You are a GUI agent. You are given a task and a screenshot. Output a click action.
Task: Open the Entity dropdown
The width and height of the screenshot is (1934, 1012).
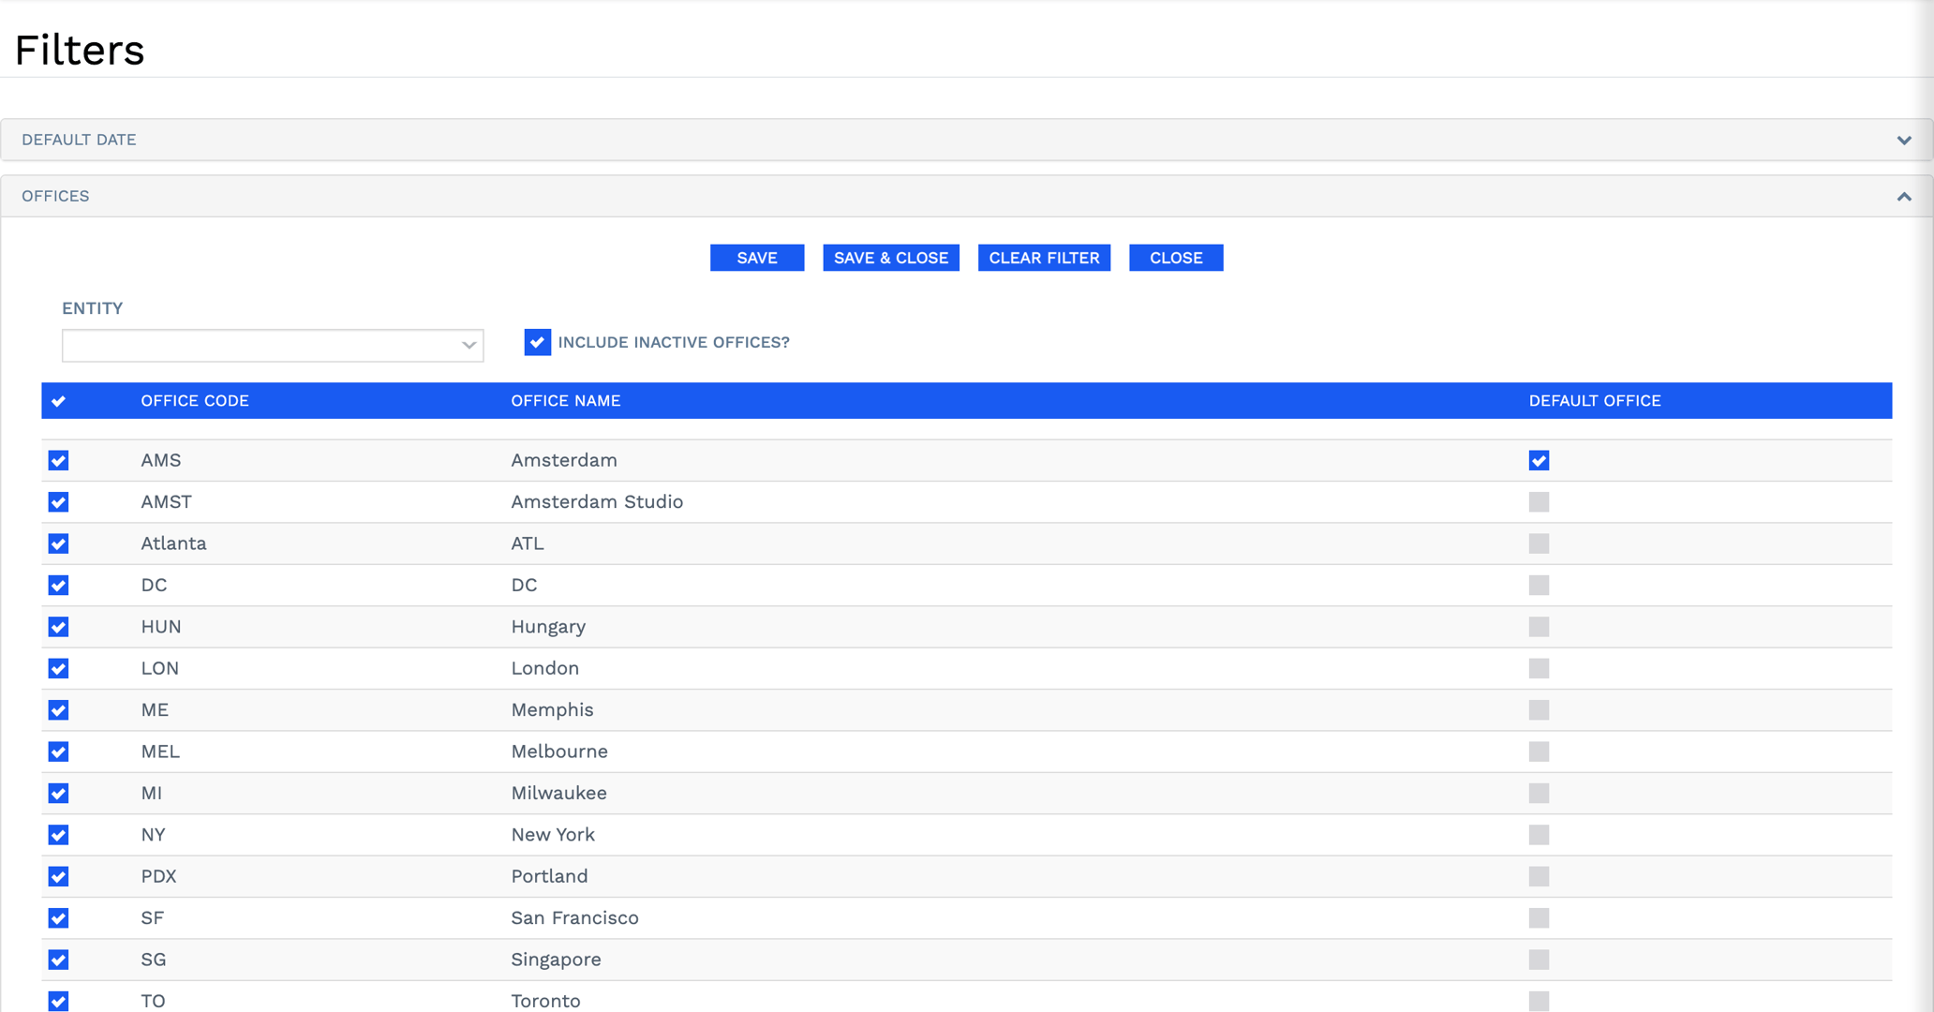coord(273,346)
